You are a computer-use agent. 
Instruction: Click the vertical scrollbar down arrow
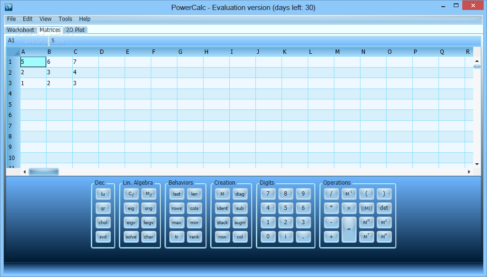pos(477,164)
